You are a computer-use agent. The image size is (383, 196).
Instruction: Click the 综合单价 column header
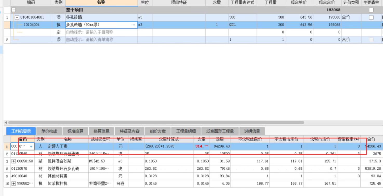(x=299, y=3)
